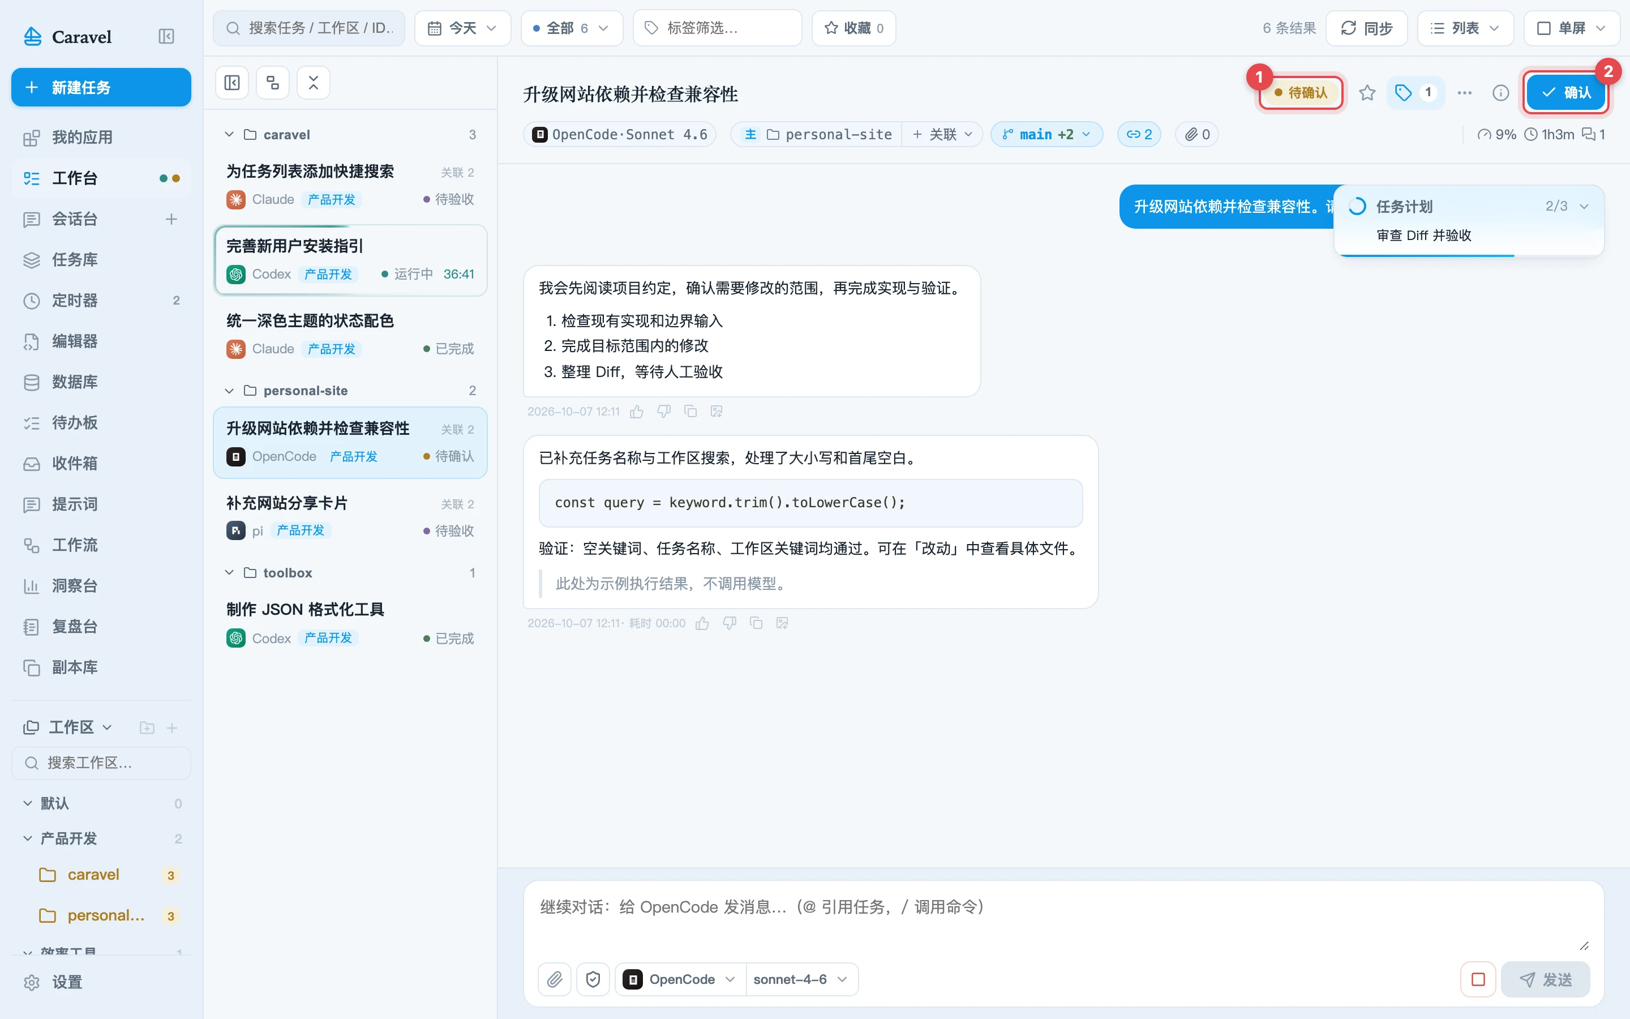Click the 同步 sync button
Image resolution: width=1630 pixels, height=1019 pixels.
pyautogui.click(x=1366, y=28)
